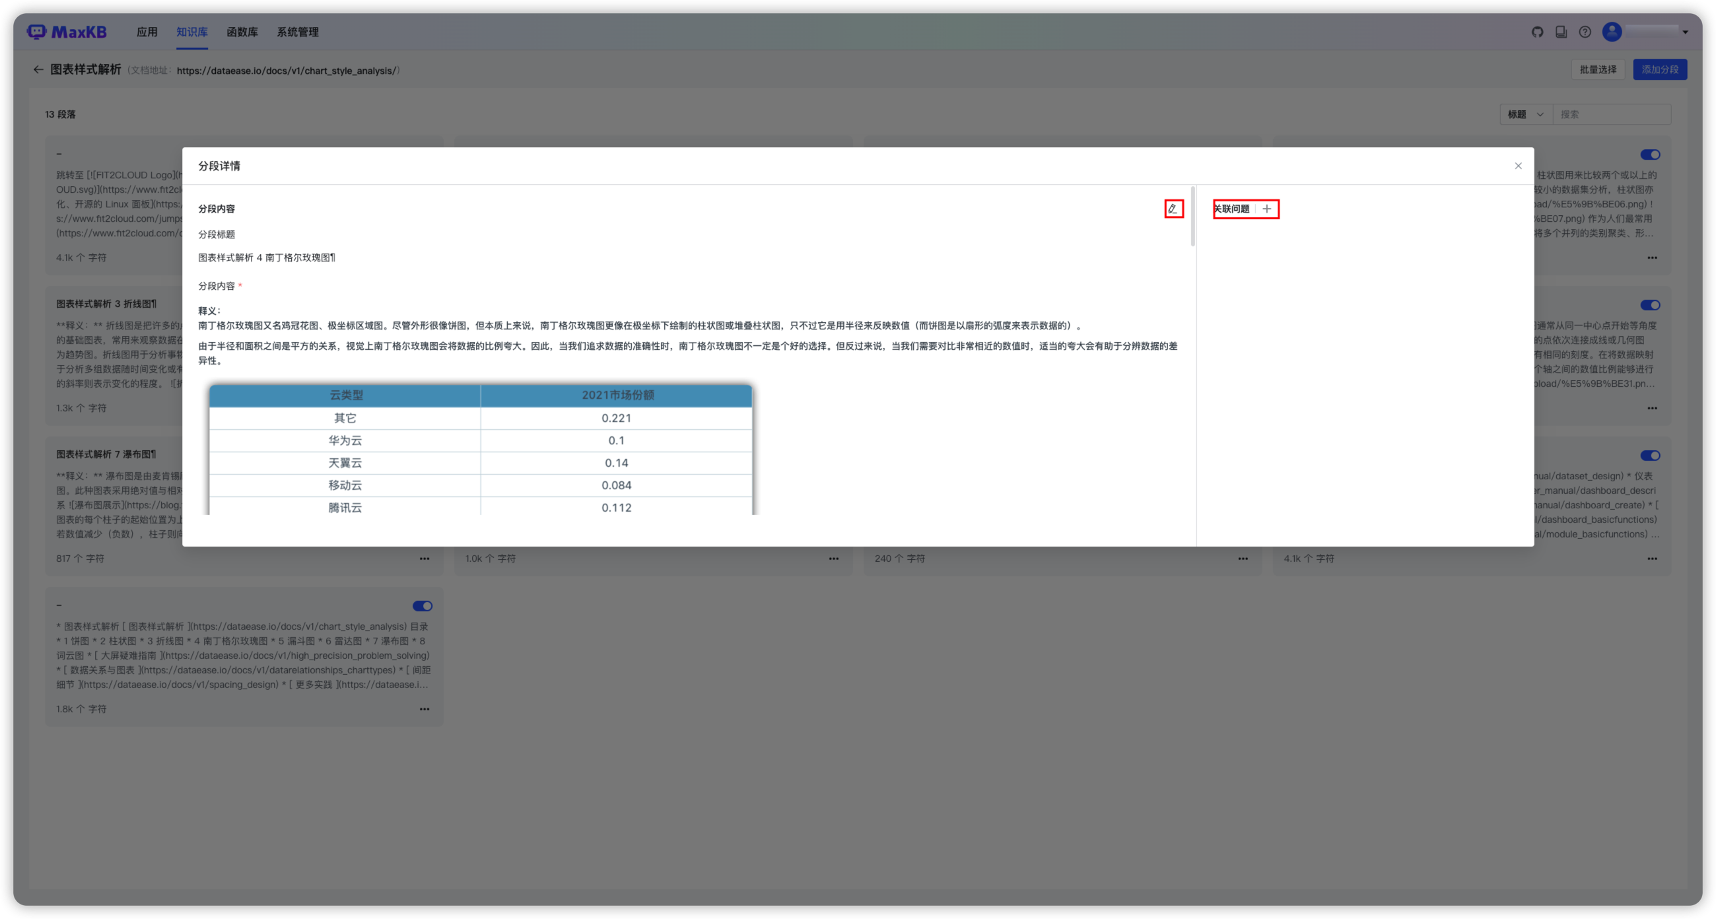Open the documentation book icon in the top bar

pyautogui.click(x=1561, y=32)
